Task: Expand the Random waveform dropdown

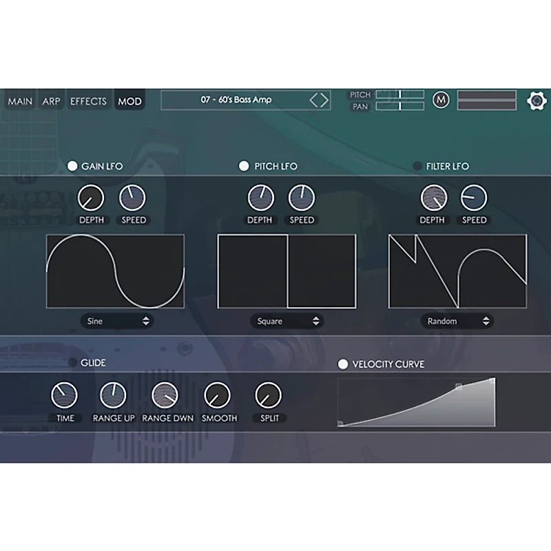Action: tap(457, 321)
